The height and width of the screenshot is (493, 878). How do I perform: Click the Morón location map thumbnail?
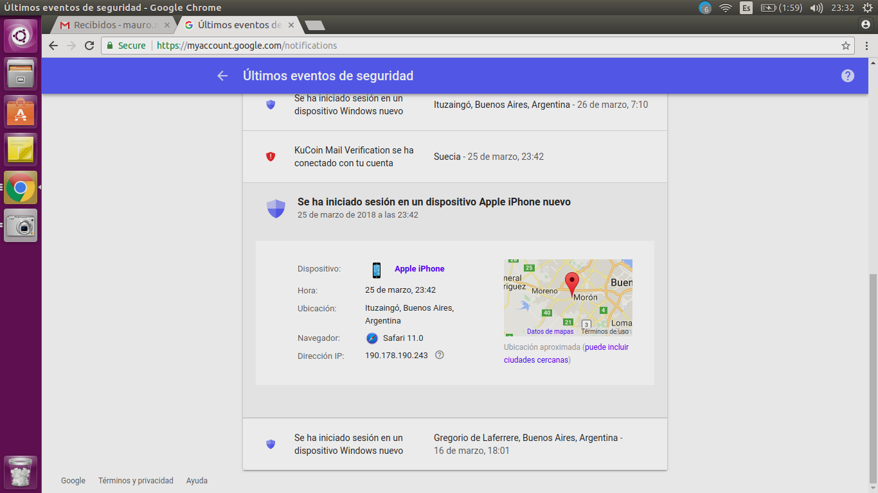tap(568, 298)
